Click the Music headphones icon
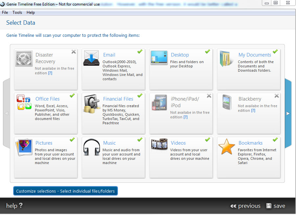 92,147
